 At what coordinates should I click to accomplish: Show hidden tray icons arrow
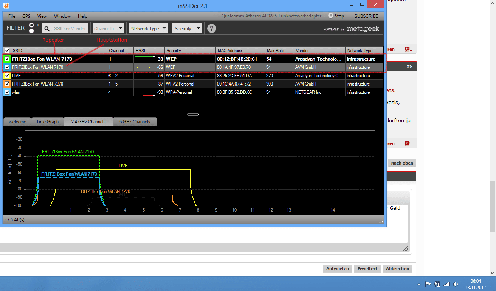[x=419, y=284]
